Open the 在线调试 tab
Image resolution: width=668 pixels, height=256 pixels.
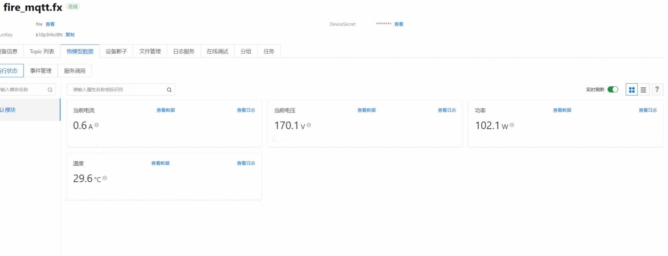217,51
